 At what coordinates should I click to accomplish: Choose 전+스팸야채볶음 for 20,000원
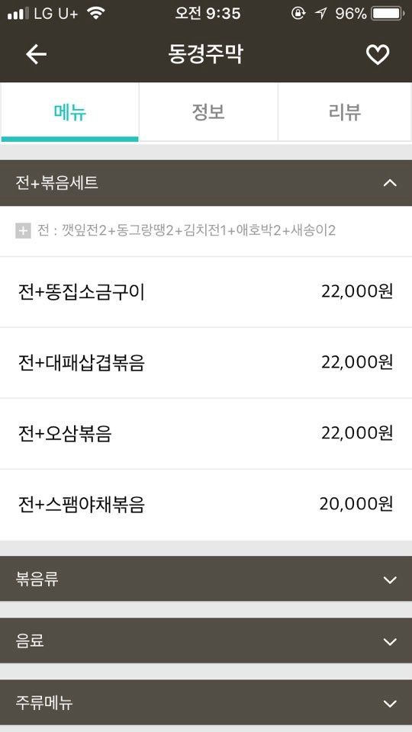pyautogui.click(x=206, y=505)
